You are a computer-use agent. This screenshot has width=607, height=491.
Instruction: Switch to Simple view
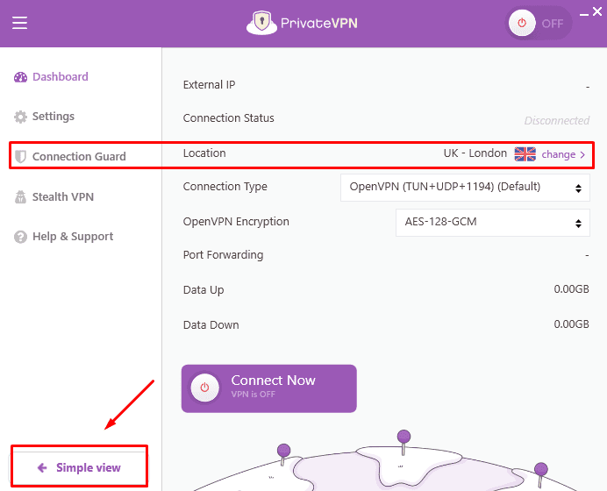[x=79, y=467]
